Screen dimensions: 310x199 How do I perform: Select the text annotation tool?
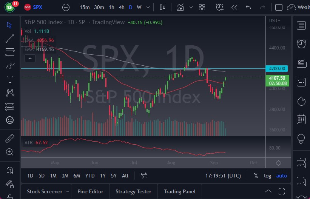click(x=10, y=79)
